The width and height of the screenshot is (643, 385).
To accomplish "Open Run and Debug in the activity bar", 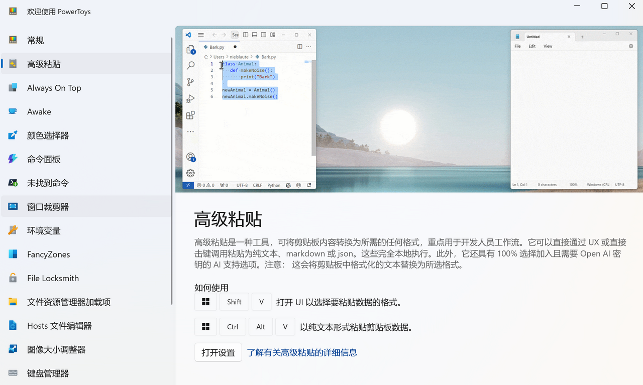I will click(x=191, y=98).
